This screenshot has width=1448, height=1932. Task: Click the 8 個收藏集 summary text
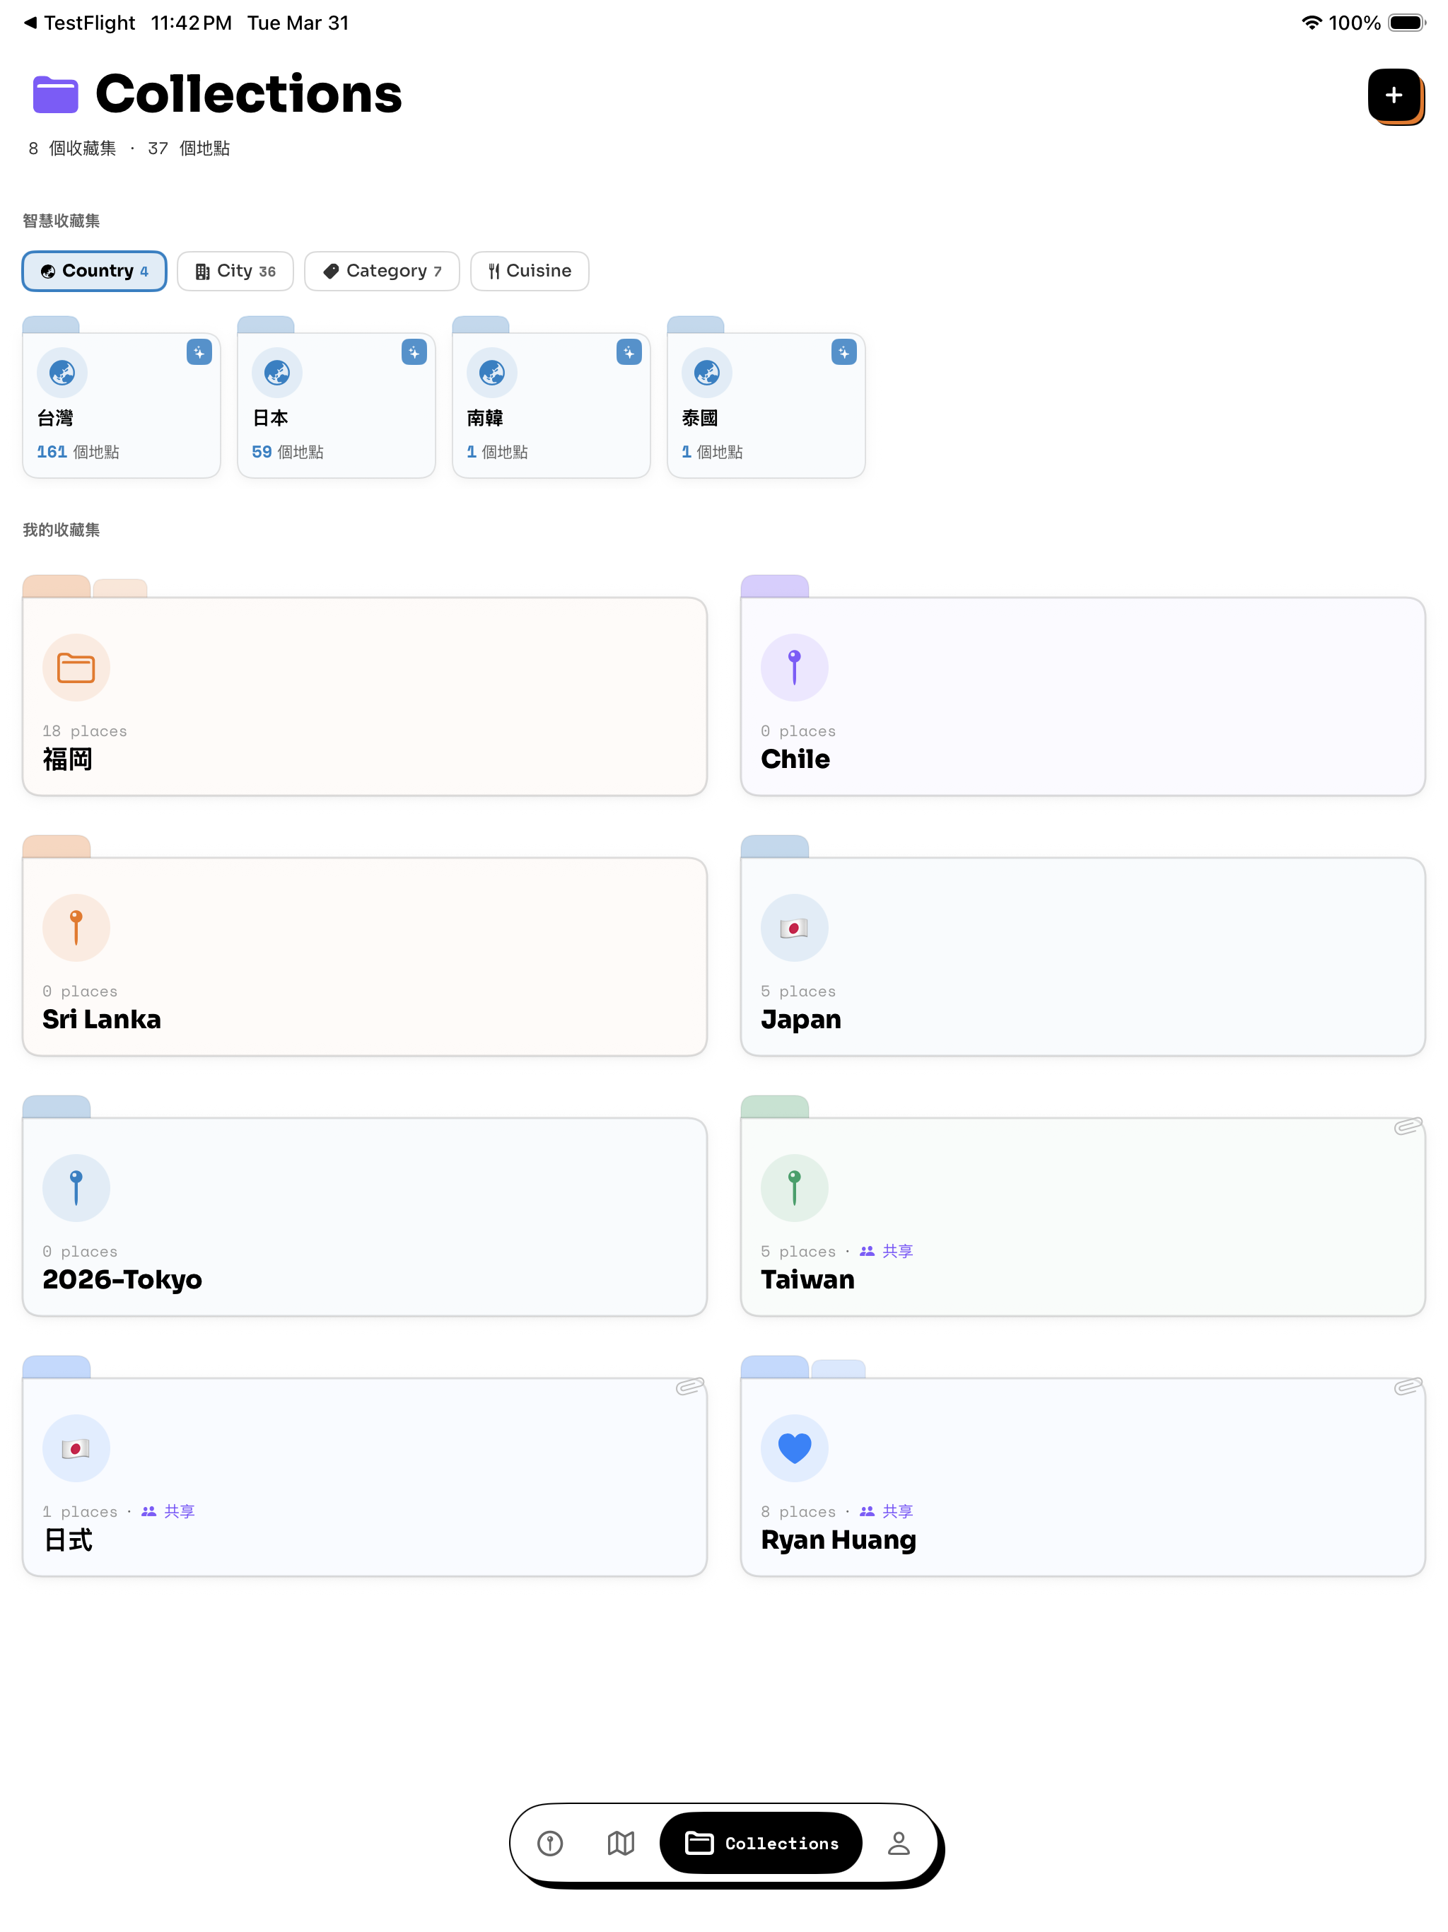tap(73, 149)
